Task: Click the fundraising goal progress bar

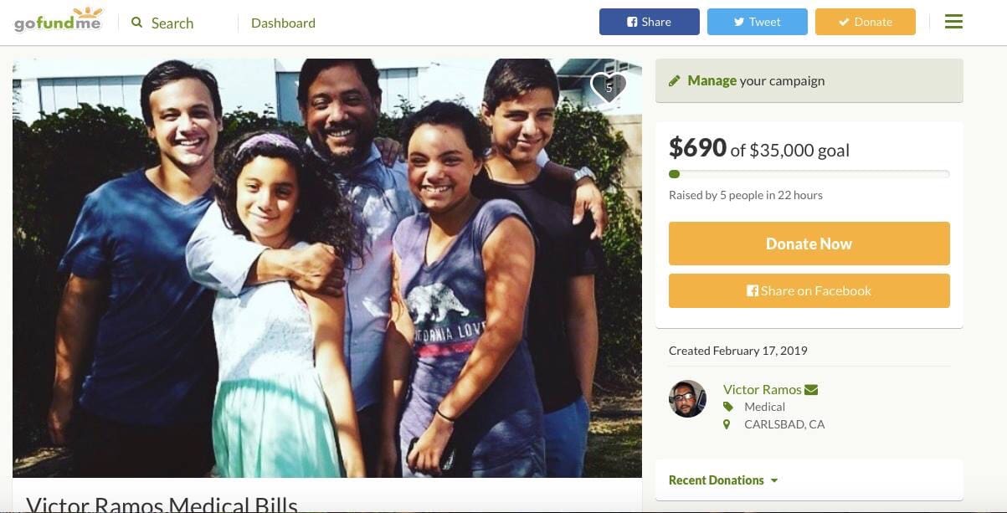Action: 809,174
